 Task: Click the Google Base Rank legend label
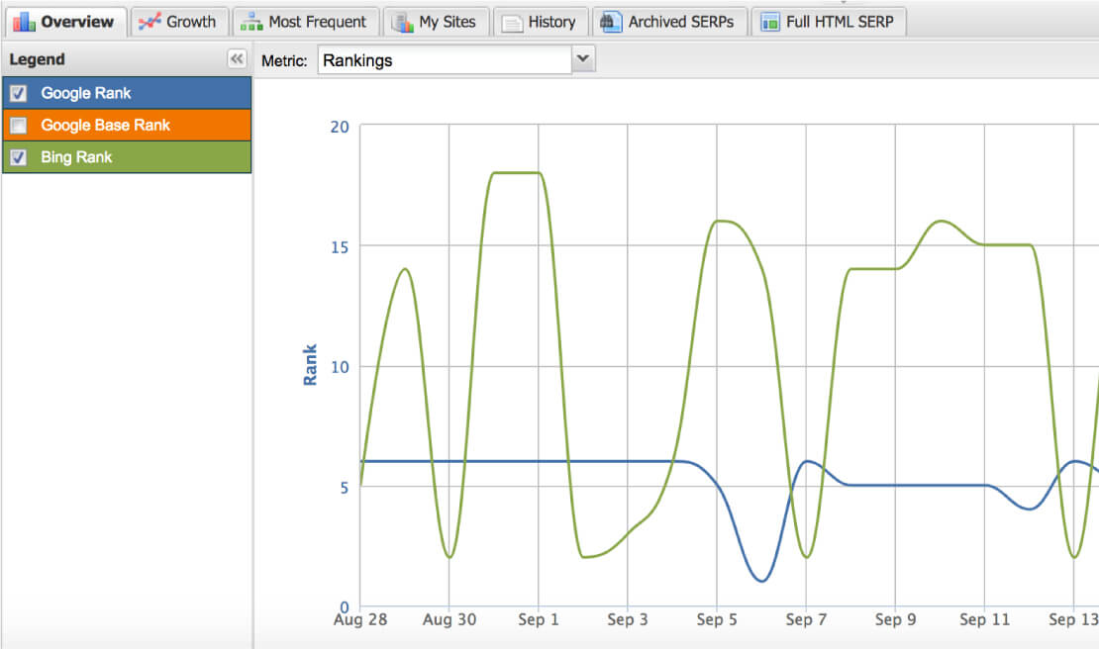click(x=105, y=126)
